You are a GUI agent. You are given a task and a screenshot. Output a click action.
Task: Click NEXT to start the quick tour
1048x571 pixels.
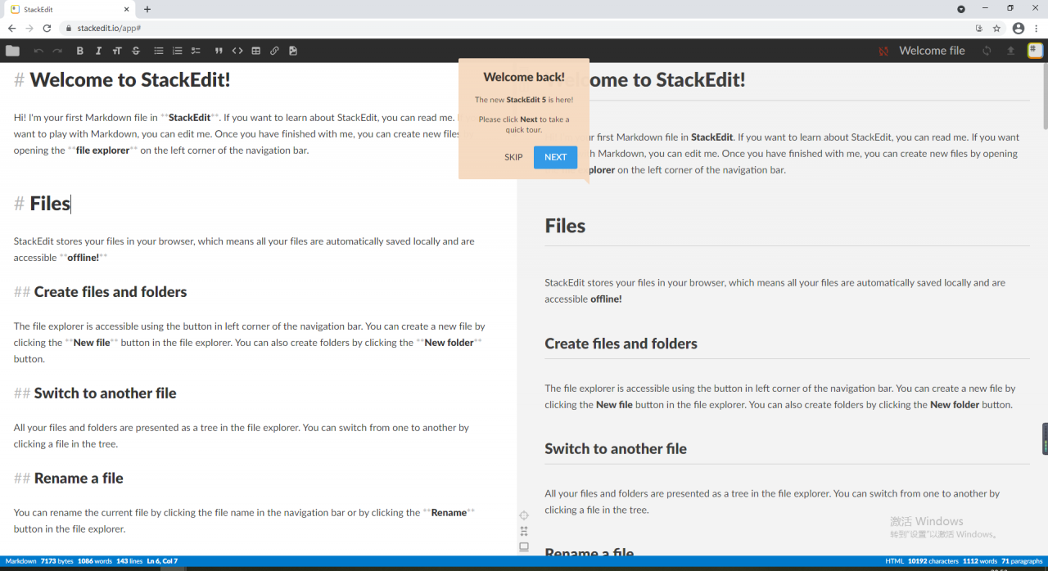click(555, 157)
